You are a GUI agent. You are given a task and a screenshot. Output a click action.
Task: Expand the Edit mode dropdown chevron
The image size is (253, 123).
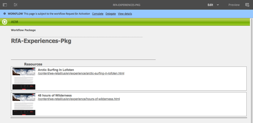click(x=218, y=5)
